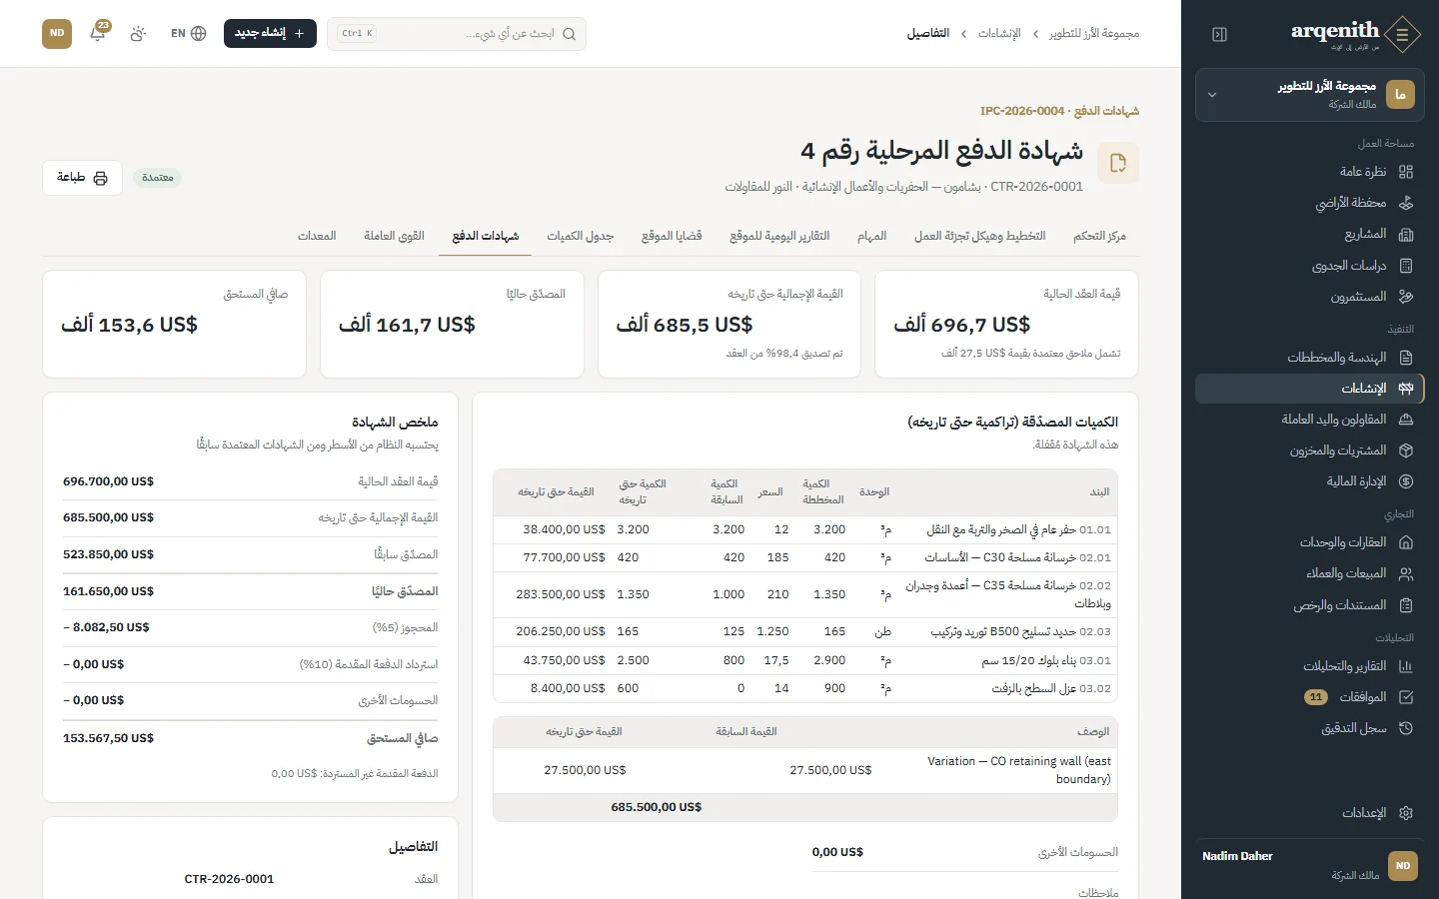Switch to القوى العاملة tab
Screen dimensions: 1439x899
pyautogui.click(x=394, y=236)
